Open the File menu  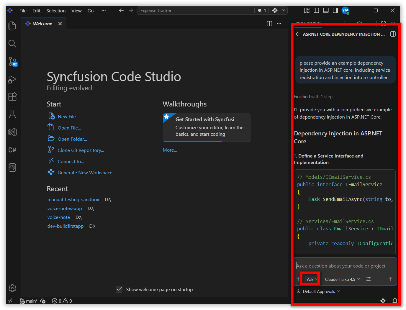[x=23, y=11]
